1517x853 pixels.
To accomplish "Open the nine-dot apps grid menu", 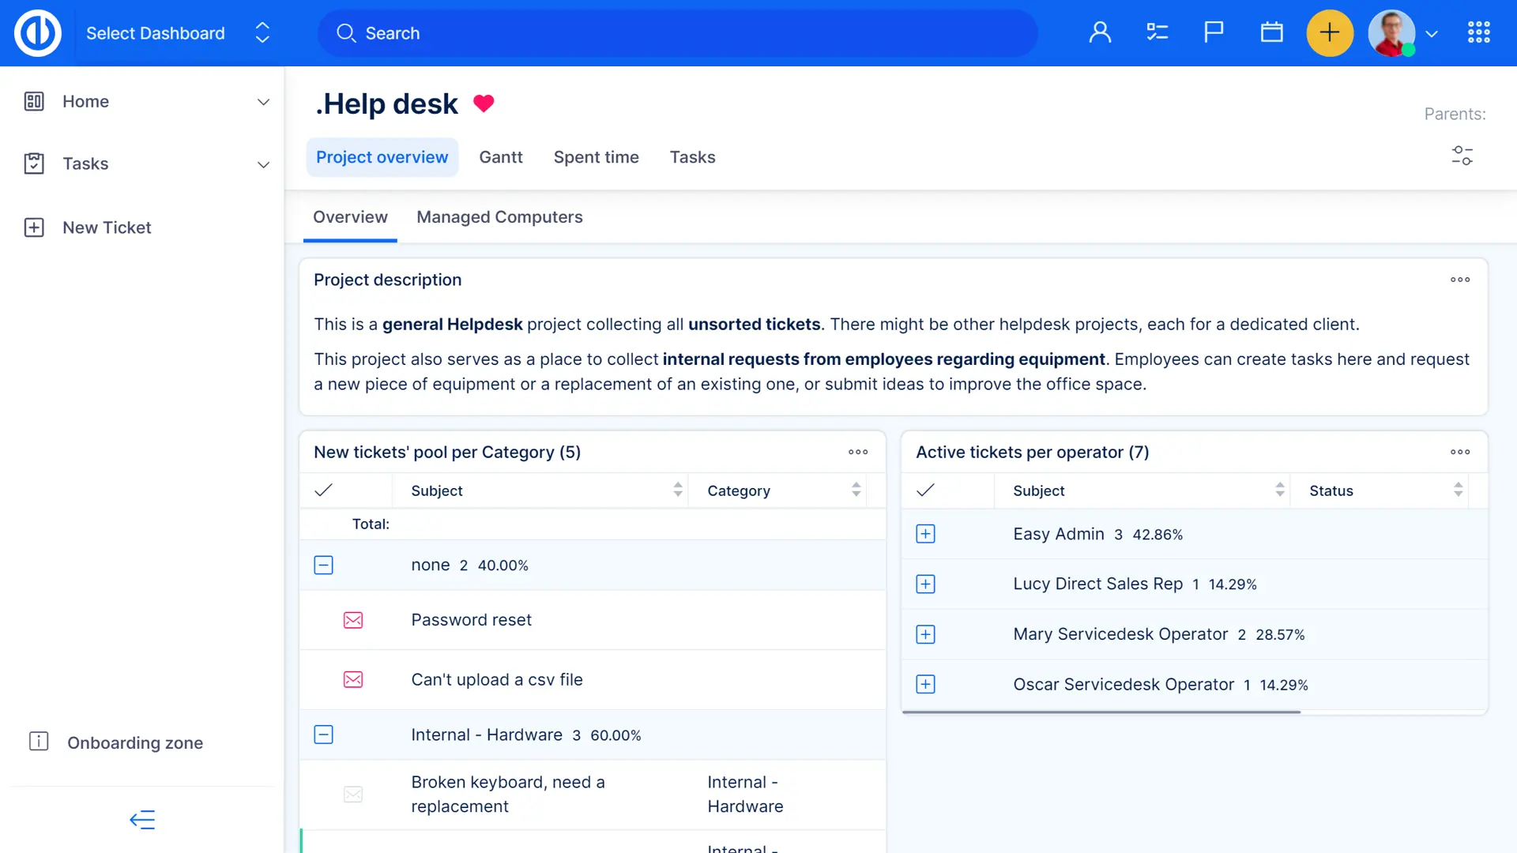I will coord(1478,32).
